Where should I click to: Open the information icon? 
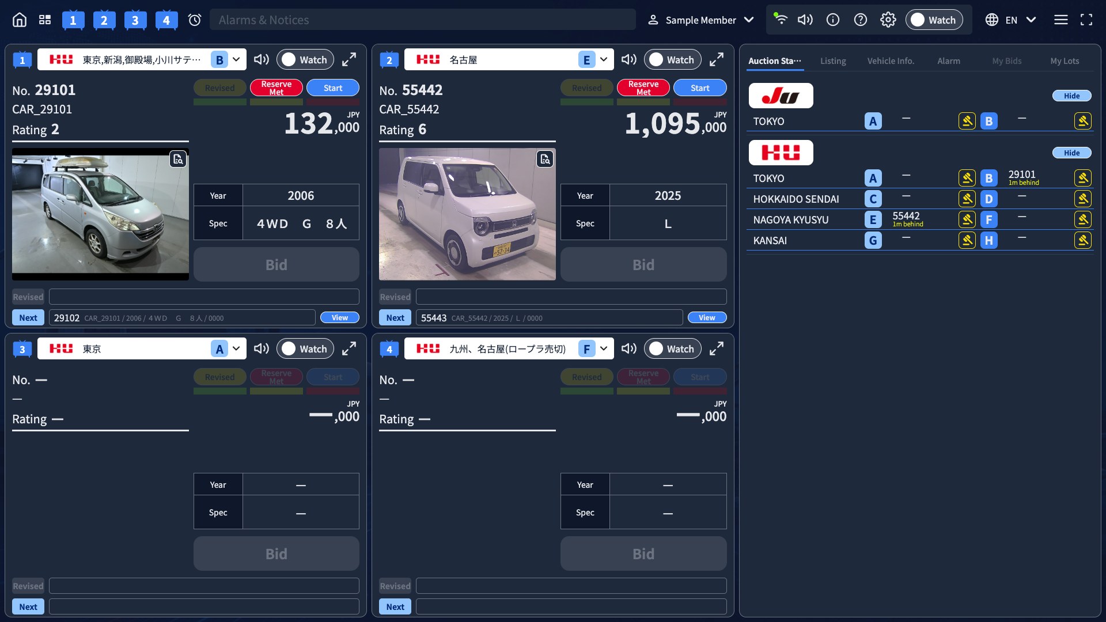click(832, 20)
